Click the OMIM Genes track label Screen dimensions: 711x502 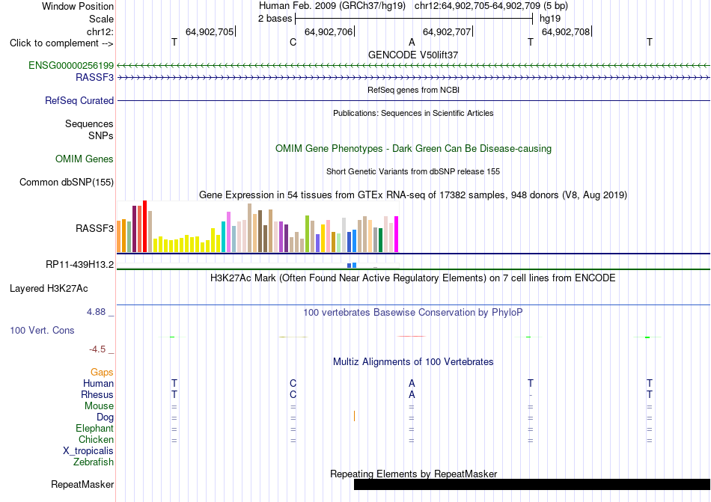pos(84,159)
